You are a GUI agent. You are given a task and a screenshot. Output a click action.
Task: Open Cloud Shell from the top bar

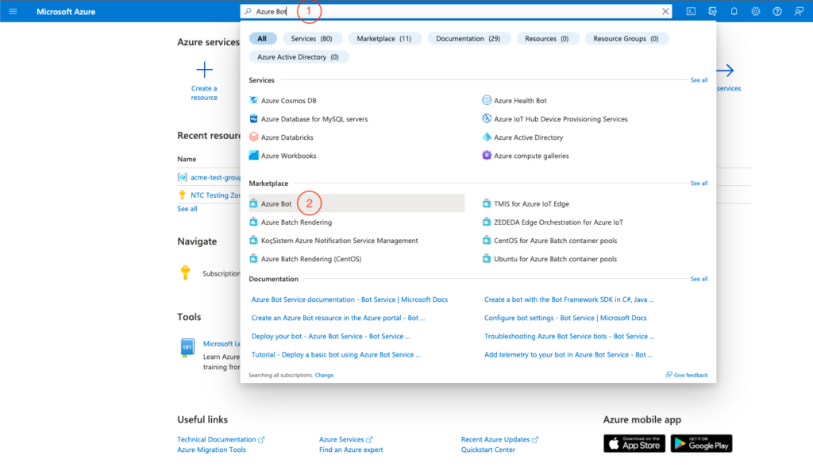tap(691, 11)
